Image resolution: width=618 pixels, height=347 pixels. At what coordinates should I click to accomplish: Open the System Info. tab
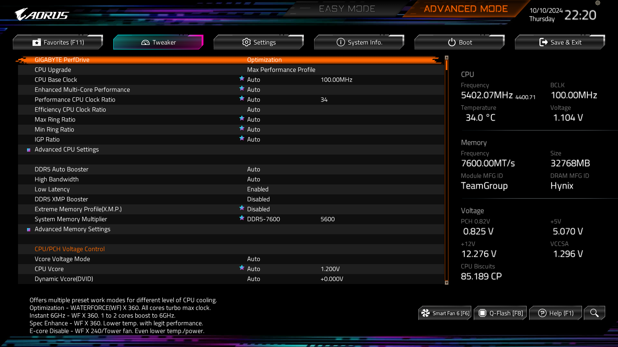pyautogui.click(x=359, y=42)
